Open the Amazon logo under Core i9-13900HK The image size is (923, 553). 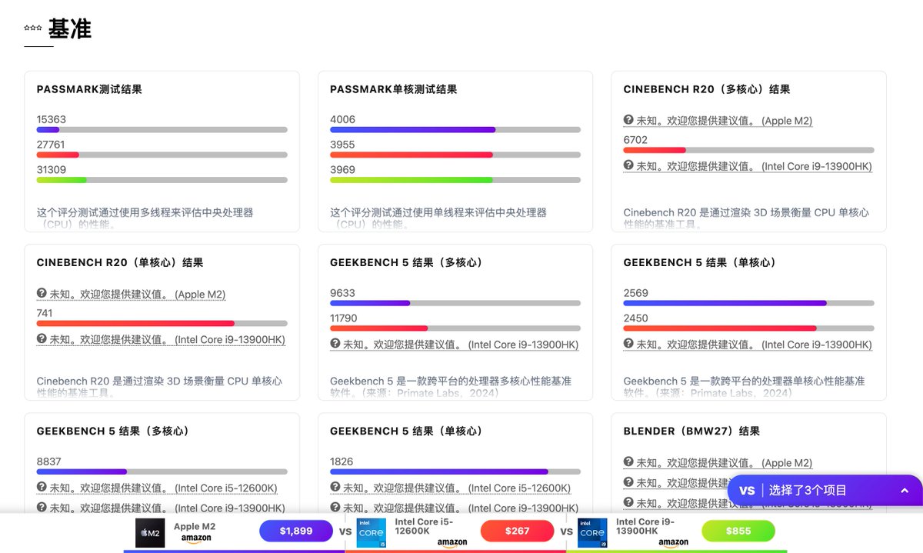click(673, 543)
